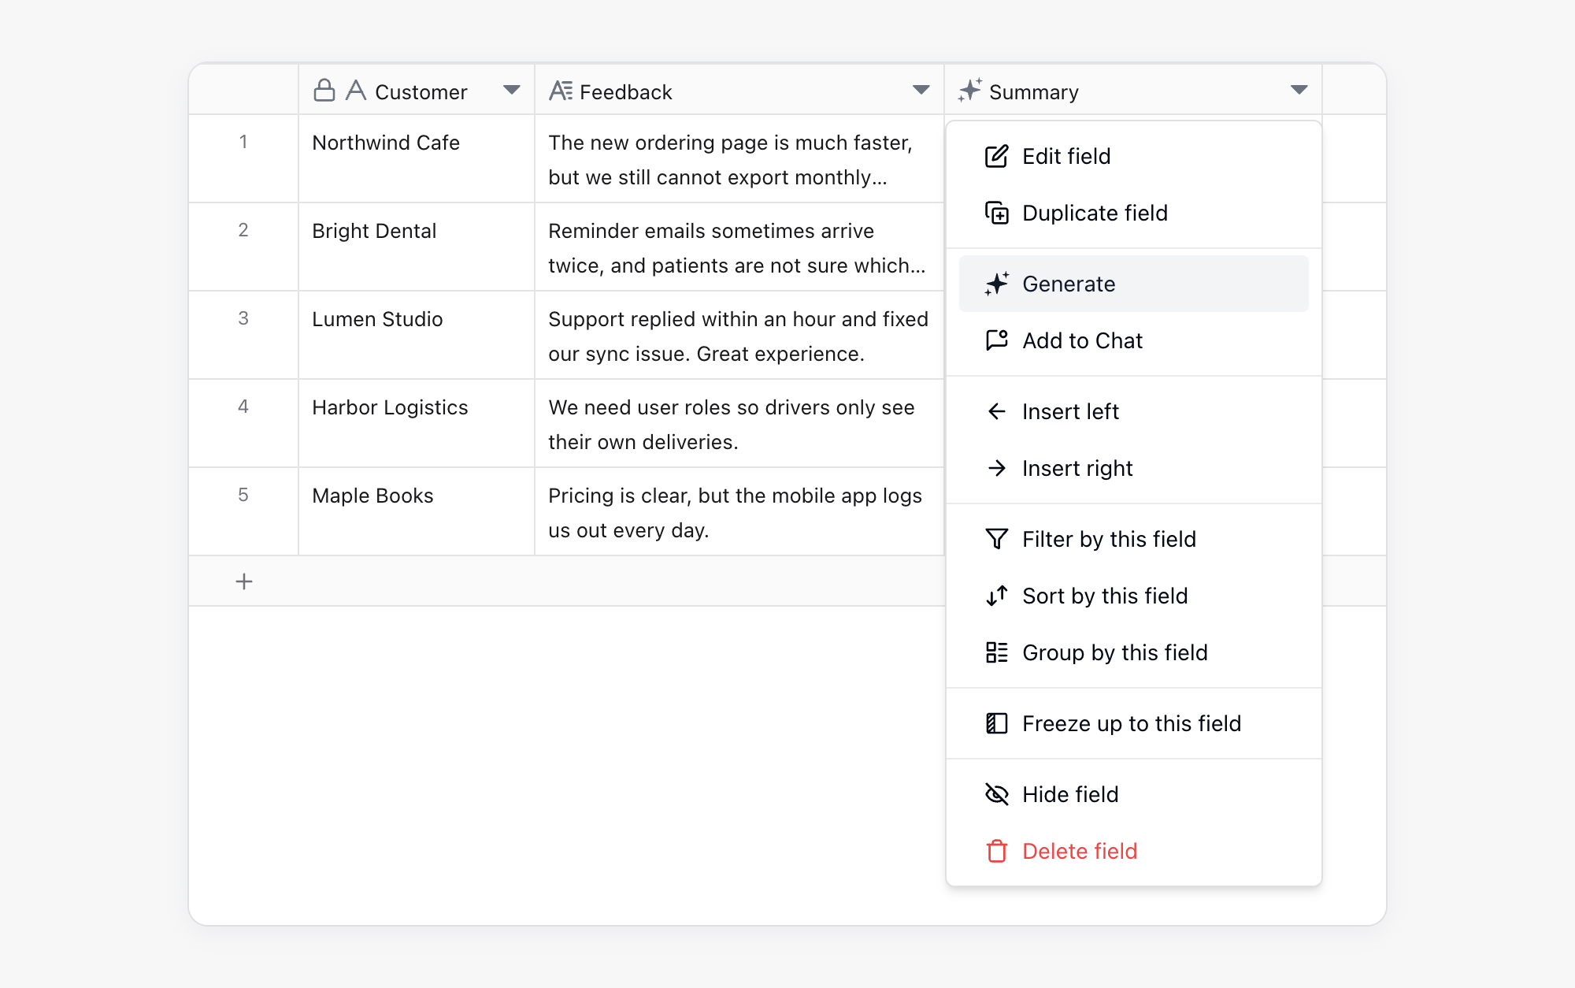Select the Bright Dental cell
The width and height of the screenshot is (1575, 988).
click(417, 247)
